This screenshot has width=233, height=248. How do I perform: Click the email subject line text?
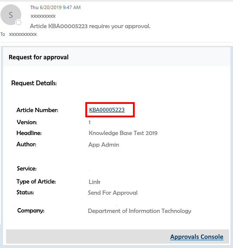pyautogui.click(x=90, y=26)
